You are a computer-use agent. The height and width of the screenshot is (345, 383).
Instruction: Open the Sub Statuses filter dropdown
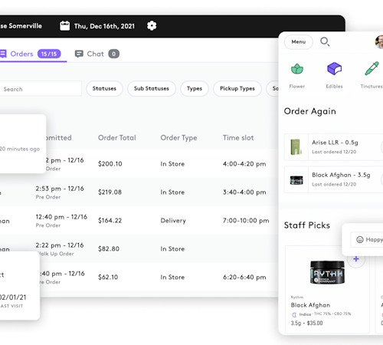152,88
